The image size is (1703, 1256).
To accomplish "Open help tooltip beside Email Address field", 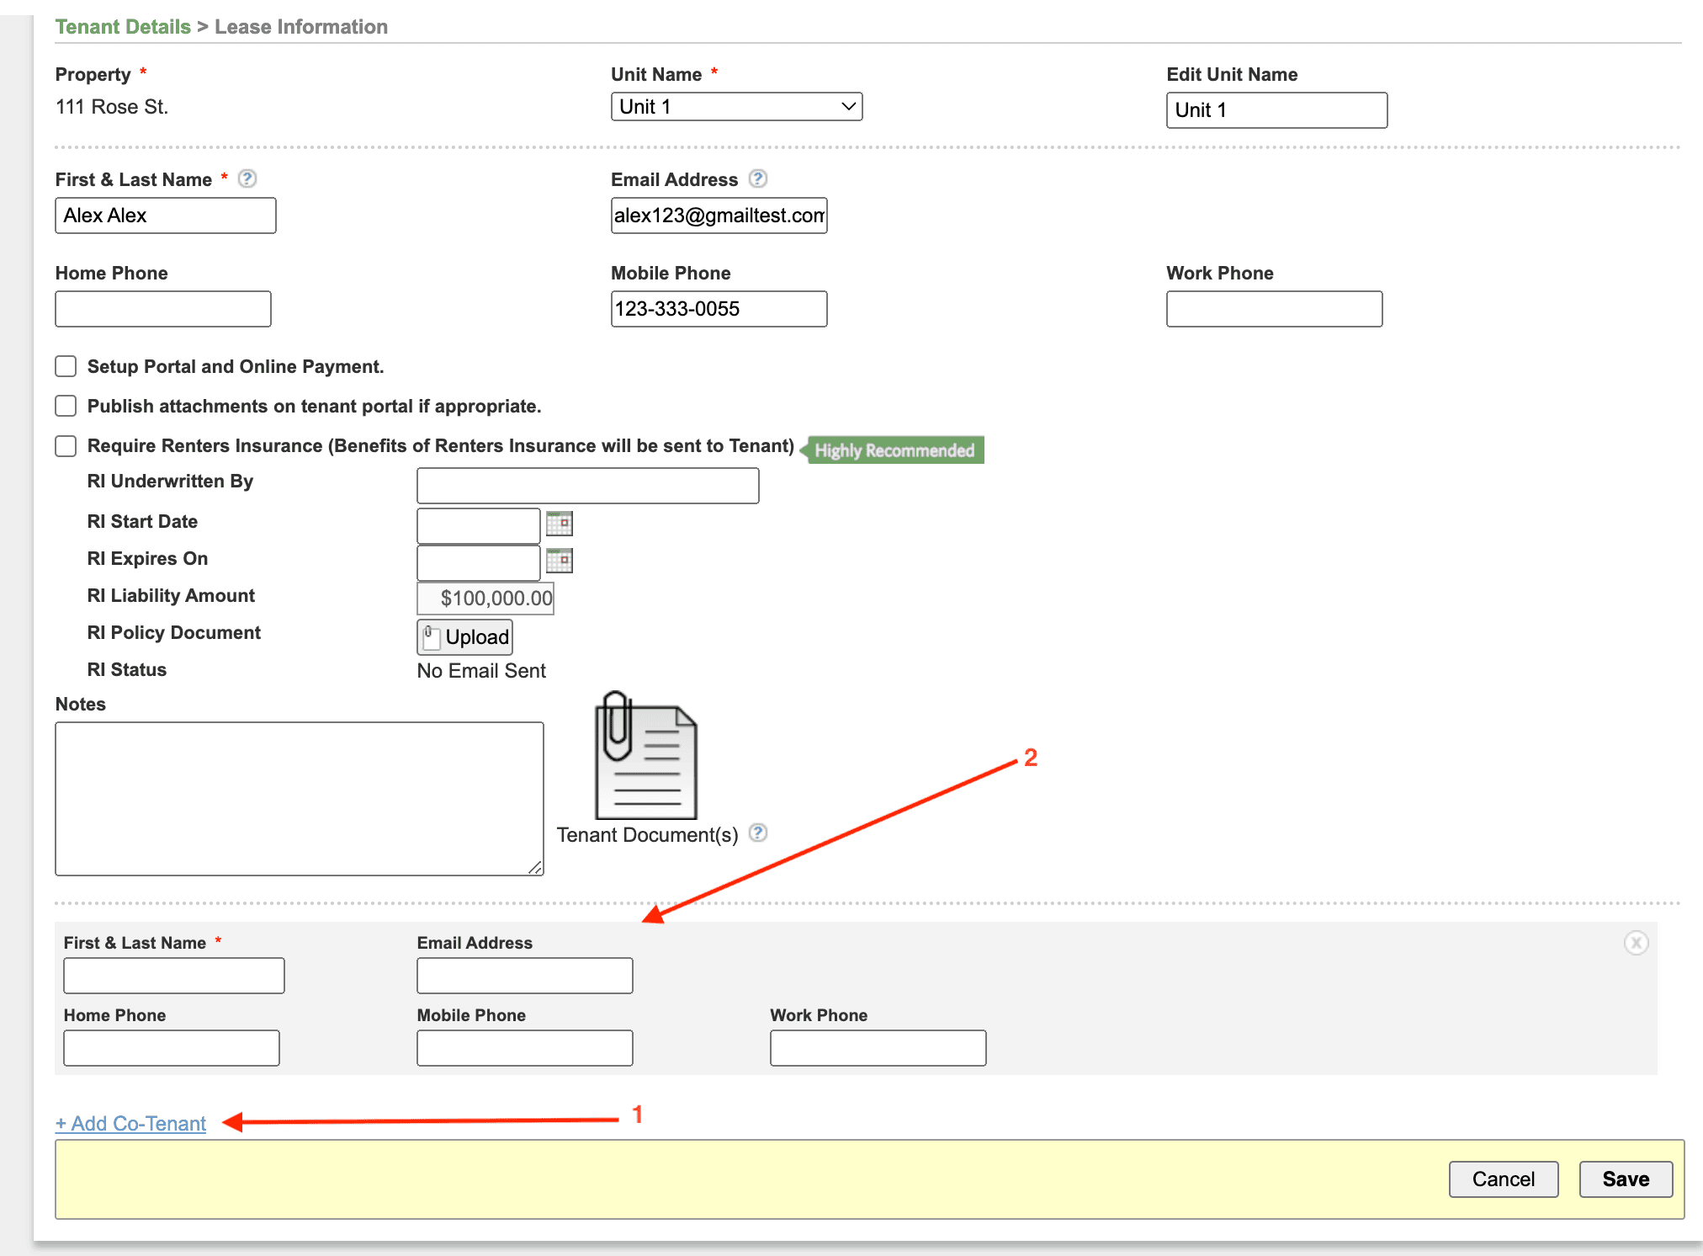I will click(x=758, y=178).
